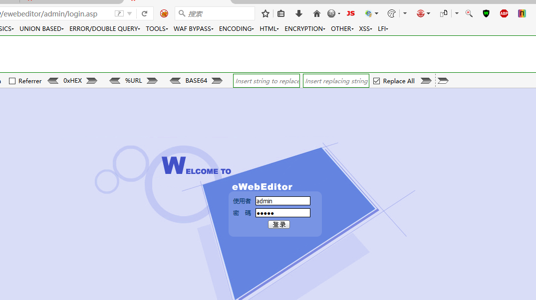
Task: Open the HTML menu
Action: (x=269, y=29)
